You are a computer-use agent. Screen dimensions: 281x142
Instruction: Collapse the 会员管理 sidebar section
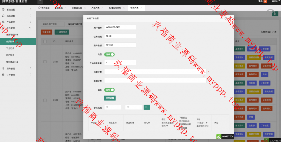[30, 28]
